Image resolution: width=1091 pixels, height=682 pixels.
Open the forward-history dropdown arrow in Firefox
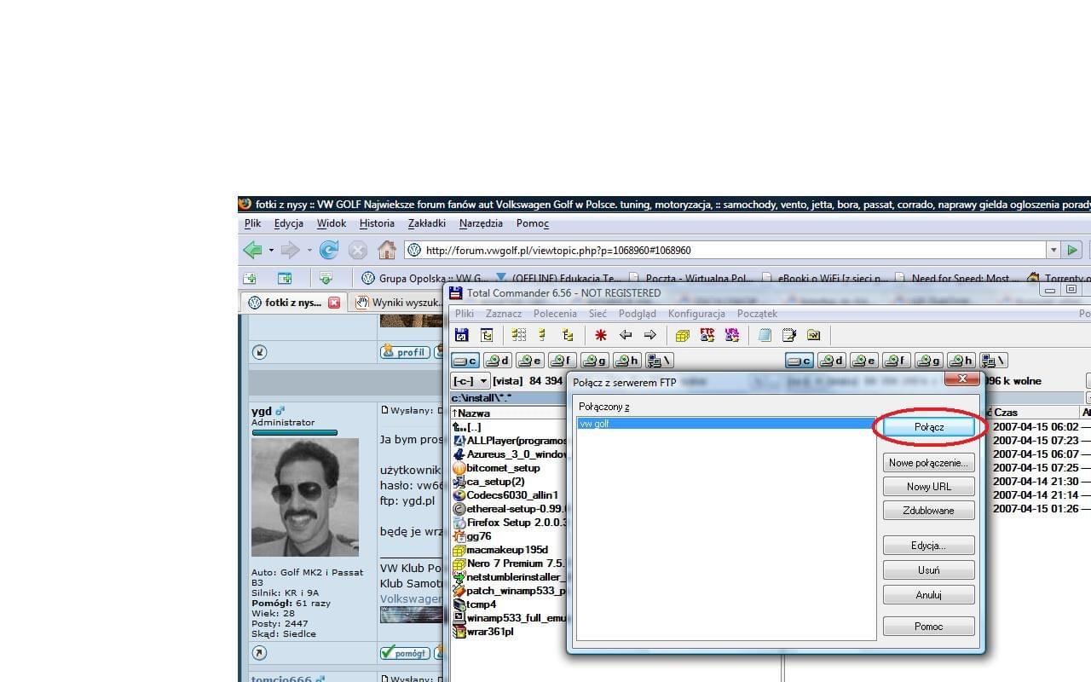[309, 251]
